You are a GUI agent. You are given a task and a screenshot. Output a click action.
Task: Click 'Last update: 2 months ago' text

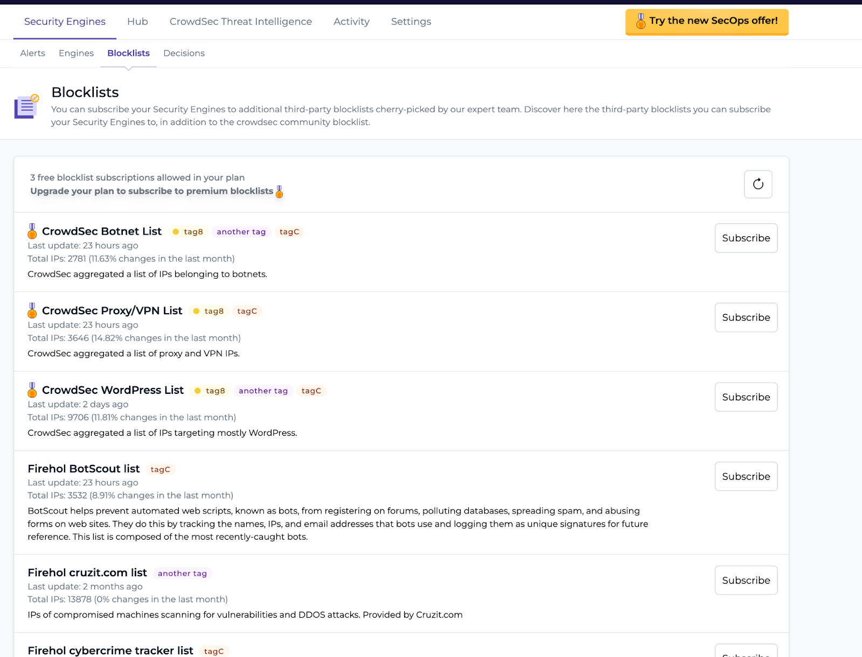click(x=85, y=587)
